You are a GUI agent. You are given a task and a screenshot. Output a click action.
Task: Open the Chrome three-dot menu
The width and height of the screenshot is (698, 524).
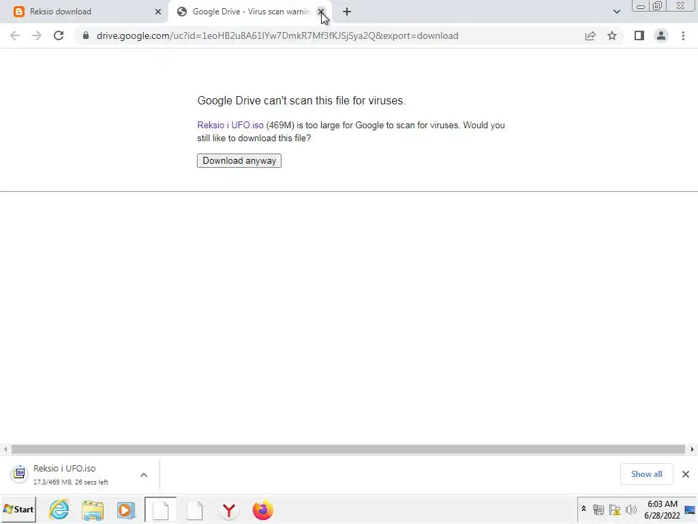pyautogui.click(x=683, y=35)
